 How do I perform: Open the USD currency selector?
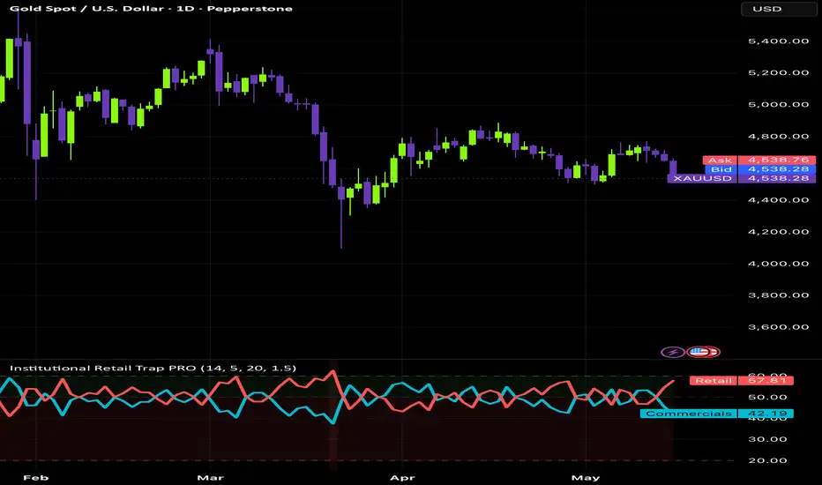tap(779, 9)
